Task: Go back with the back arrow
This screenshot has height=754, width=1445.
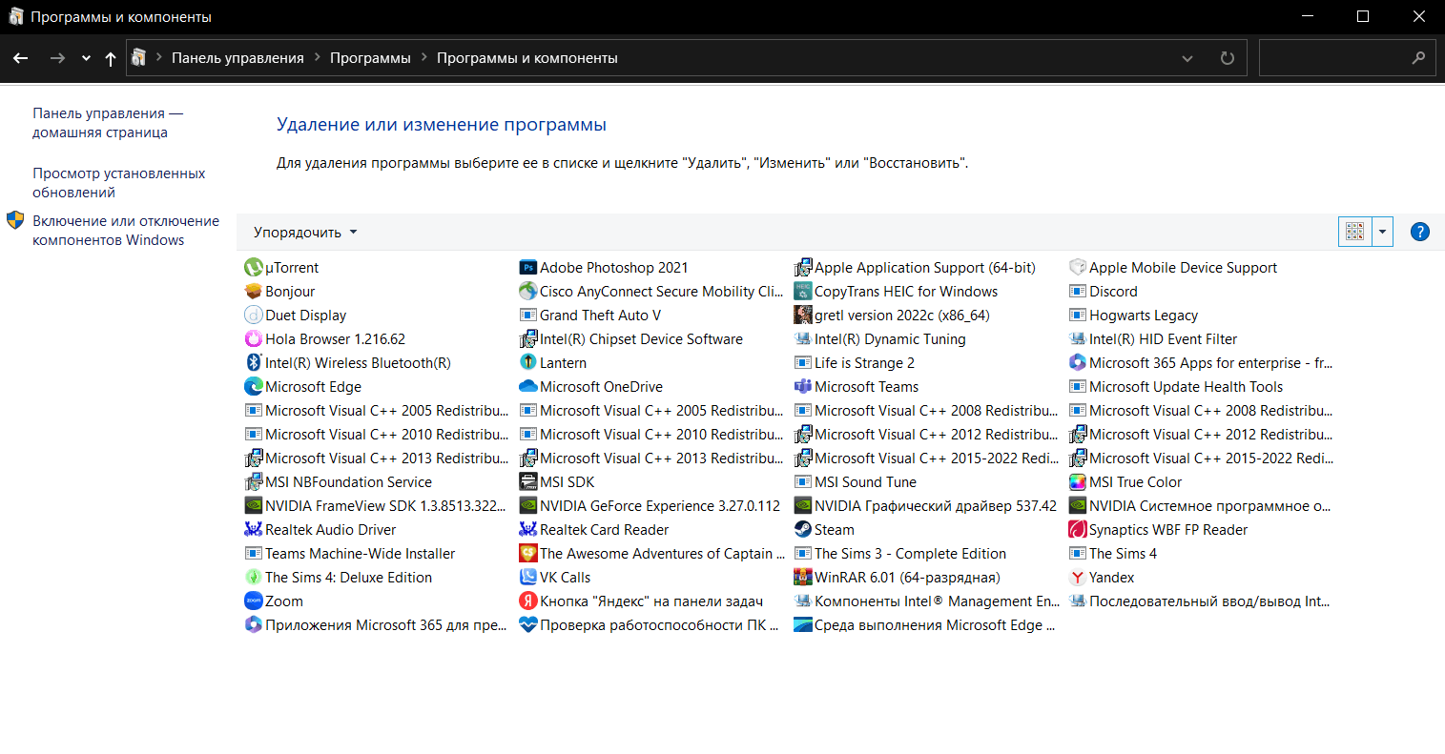Action: [21, 58]
